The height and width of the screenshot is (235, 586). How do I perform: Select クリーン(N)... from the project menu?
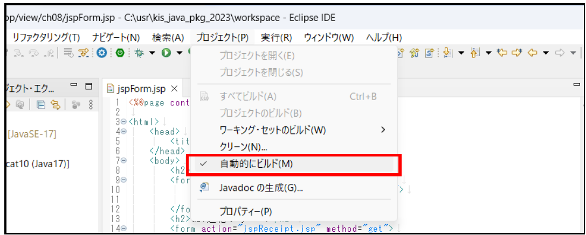click(x=244, y=147)
